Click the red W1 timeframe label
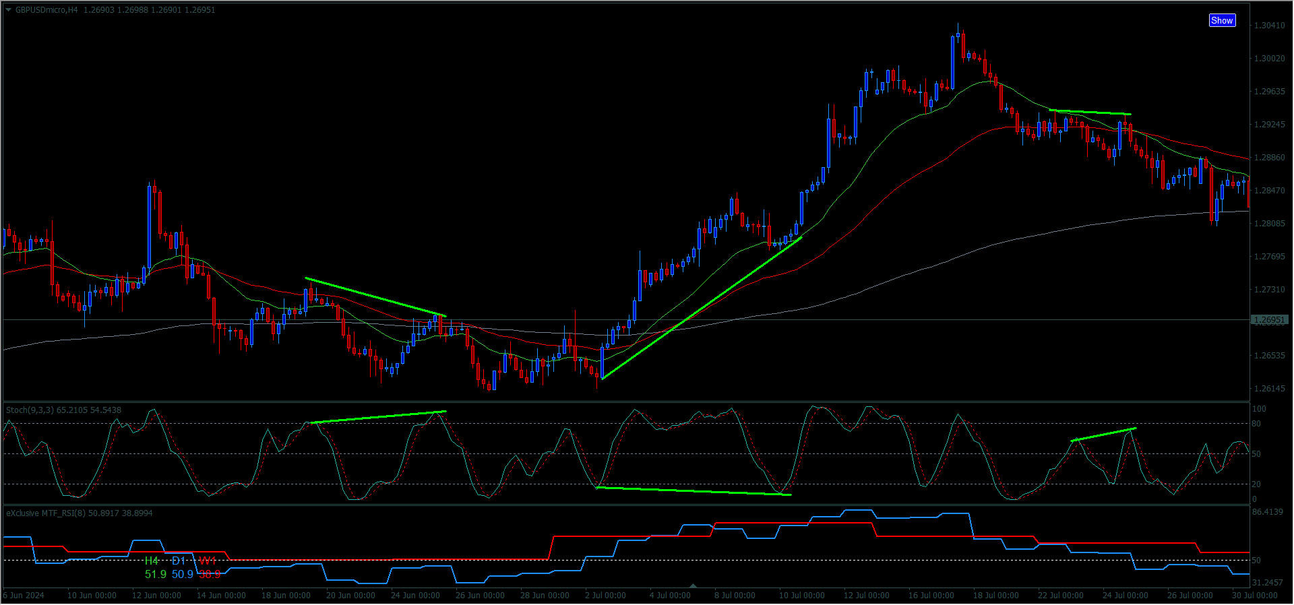The height and width of the screenshot is (605, 1294). [207, 561]
